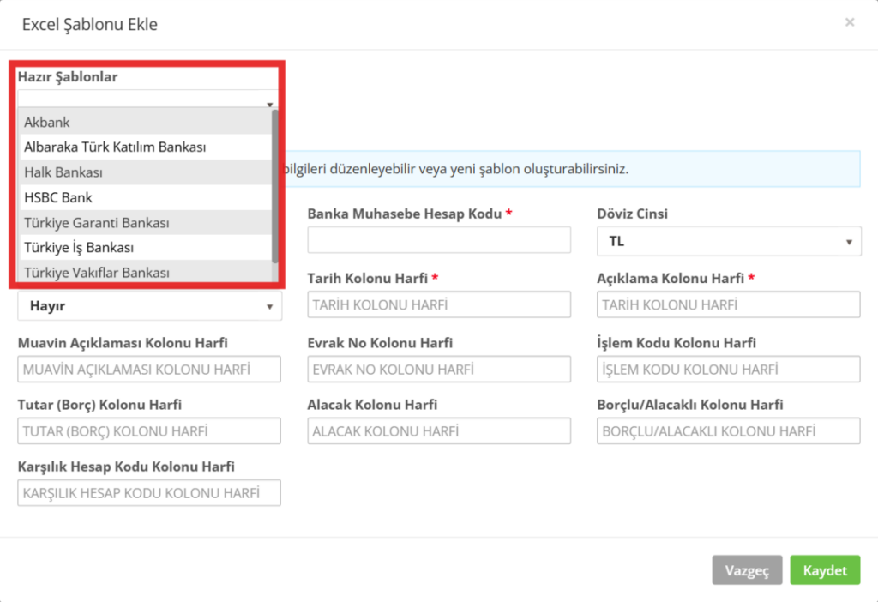Choose Türkiye Garanti Bankası template

click(146, 222)
